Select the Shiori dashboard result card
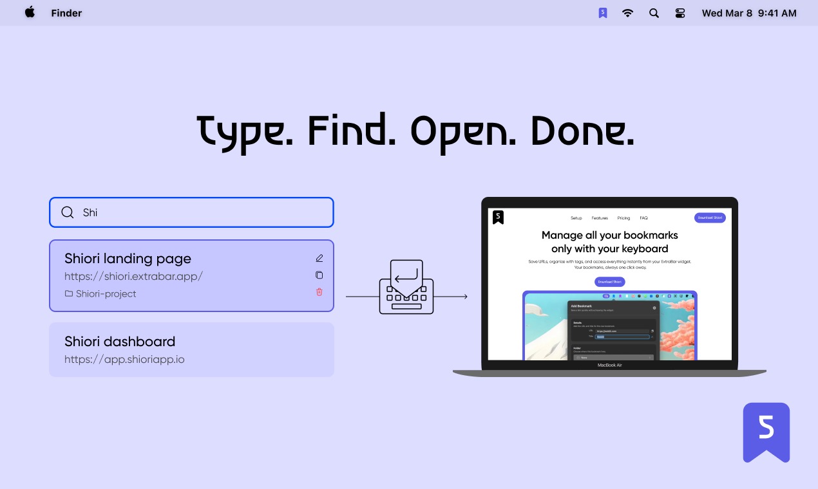Screen dimensions: 818x489 [x=191, y=349]
